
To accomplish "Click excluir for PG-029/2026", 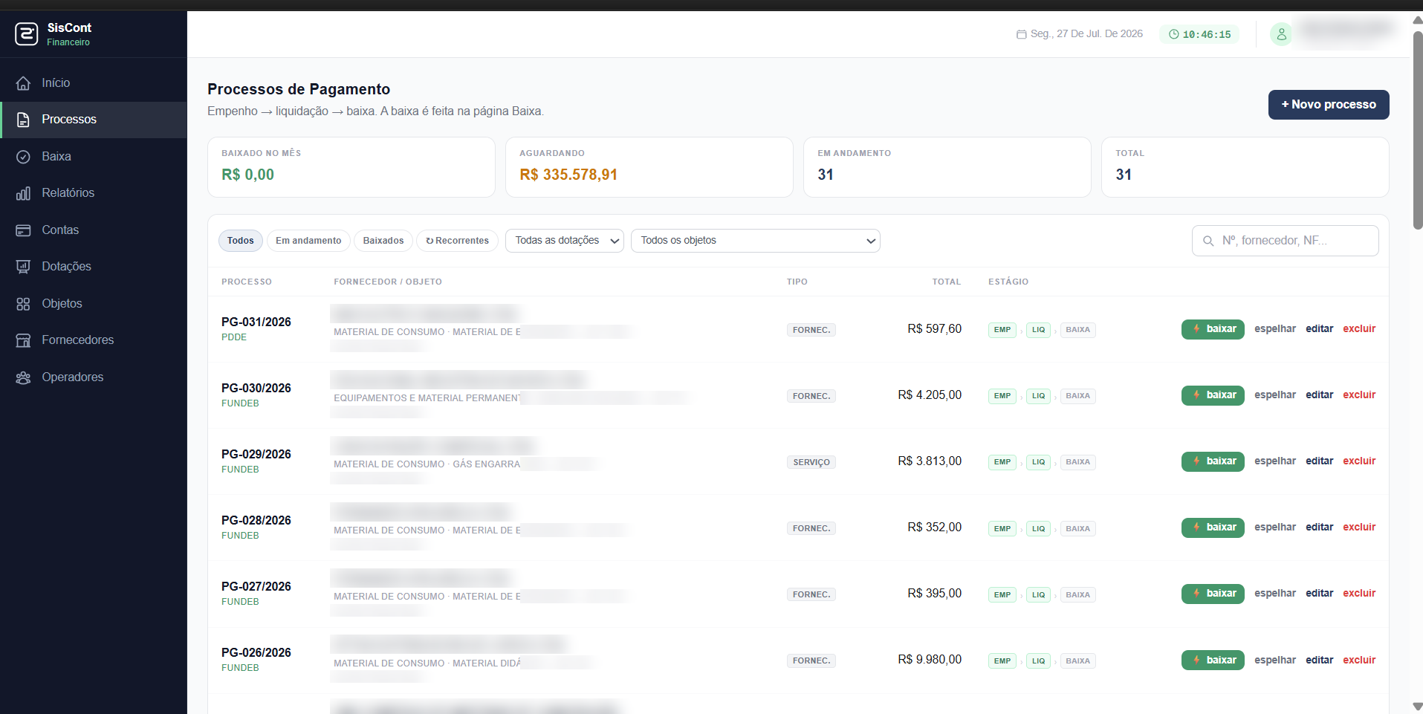I will click(1359, 461).
